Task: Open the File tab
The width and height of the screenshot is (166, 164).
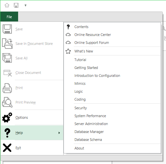Action: coord(9,17)
